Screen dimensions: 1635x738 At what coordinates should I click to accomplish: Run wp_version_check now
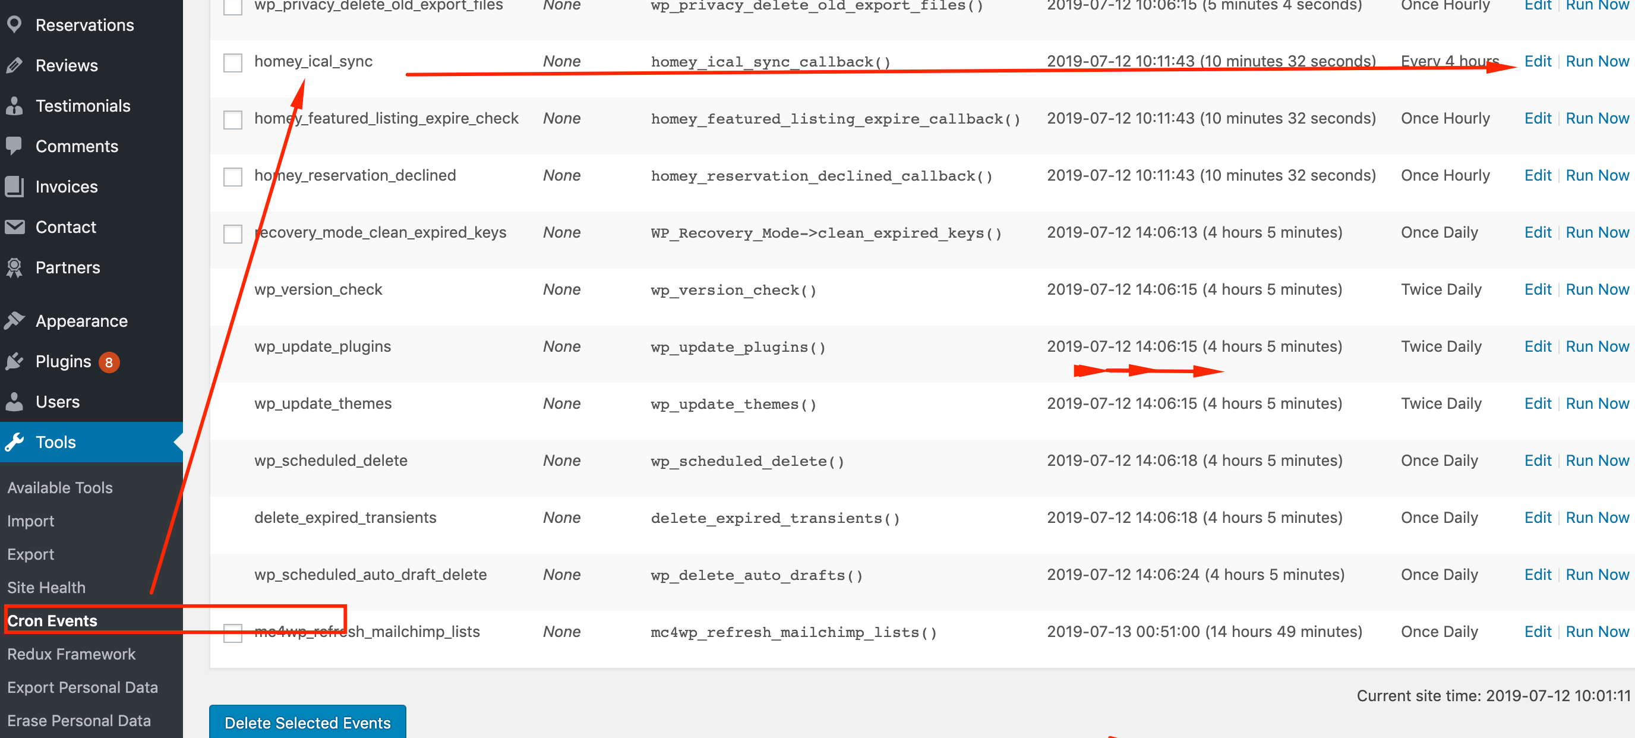(x=1597, y=289)
